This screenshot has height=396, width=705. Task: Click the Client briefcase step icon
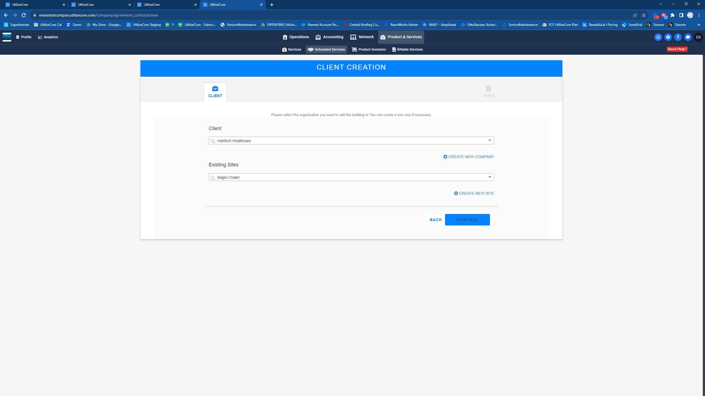(x=215, y=89)
